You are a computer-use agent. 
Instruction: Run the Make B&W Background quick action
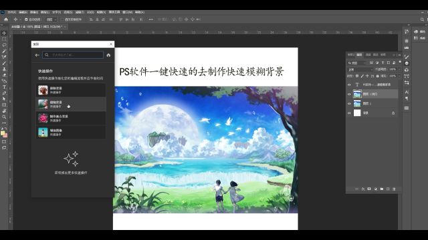coord(71,119)
